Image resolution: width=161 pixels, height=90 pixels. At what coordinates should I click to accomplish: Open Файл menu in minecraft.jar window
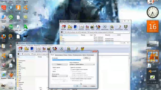tap(18, 45)
